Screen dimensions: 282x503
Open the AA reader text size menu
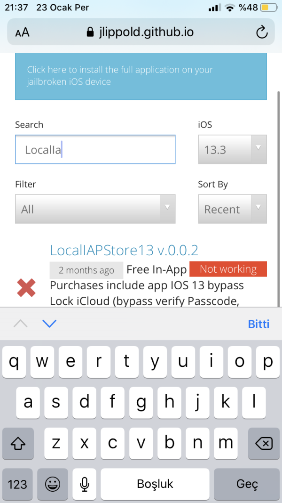[x=22, y=32]
